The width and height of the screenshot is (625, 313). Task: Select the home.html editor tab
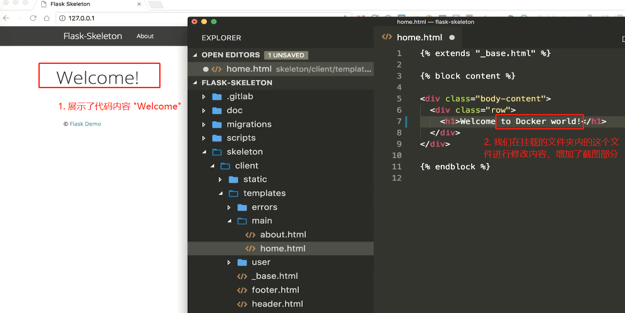(418, 37)
